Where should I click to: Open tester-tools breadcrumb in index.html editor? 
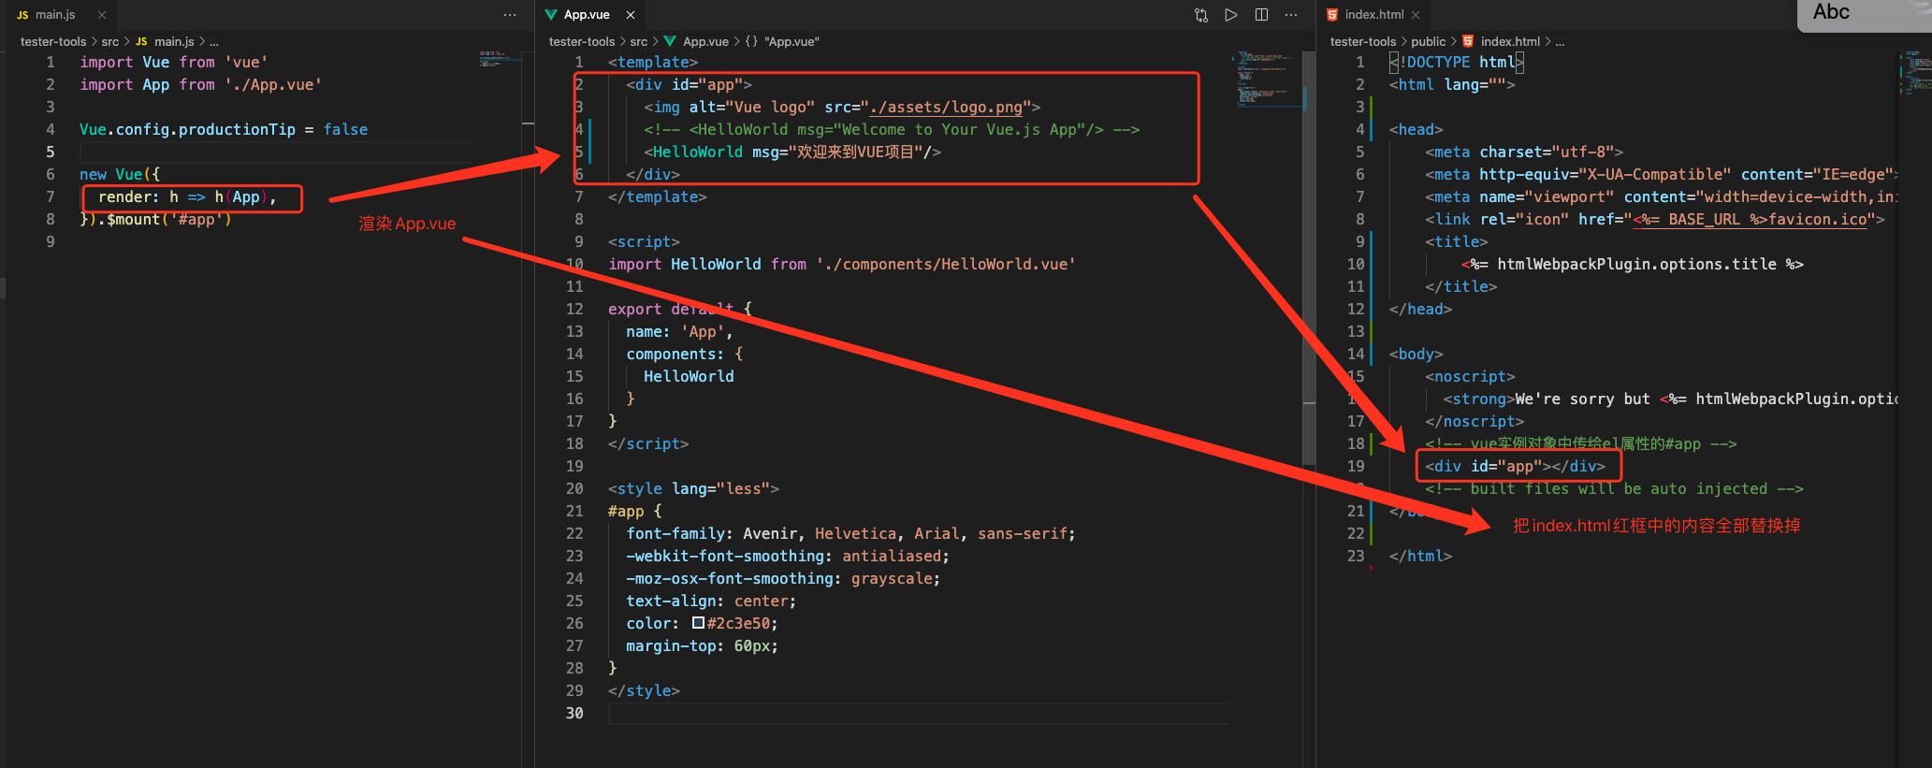[x=1363, y=41]
